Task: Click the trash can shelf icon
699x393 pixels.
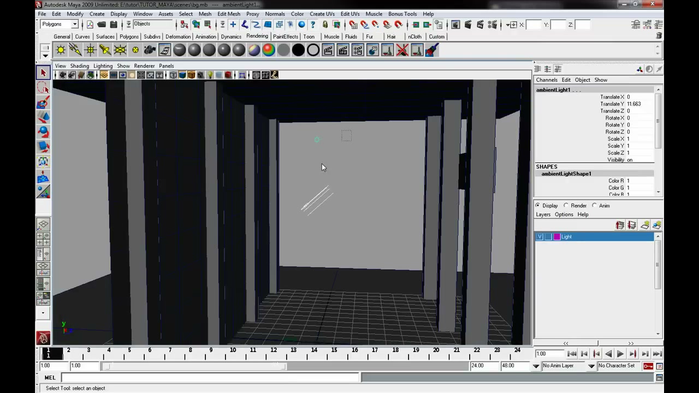Action: [x=659, y=35]
